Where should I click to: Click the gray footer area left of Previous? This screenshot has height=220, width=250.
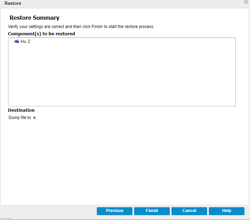click(48, 211)
